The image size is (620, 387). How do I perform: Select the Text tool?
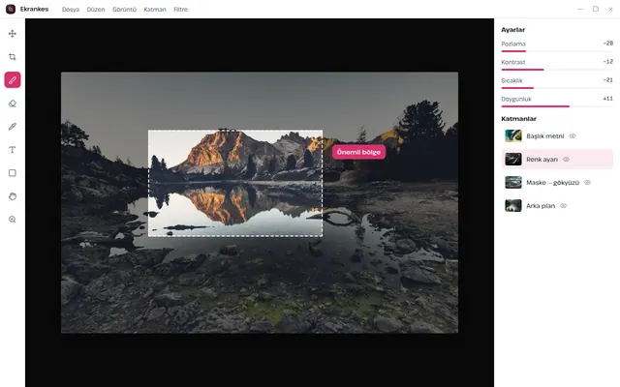pyautogui.click(x=13, y=150)
